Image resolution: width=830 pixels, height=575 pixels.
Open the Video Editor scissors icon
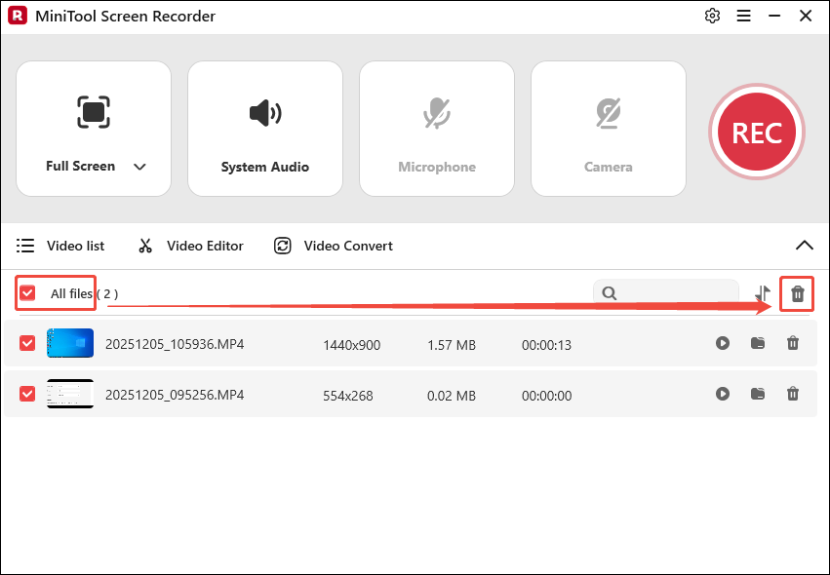pos(144,246)
